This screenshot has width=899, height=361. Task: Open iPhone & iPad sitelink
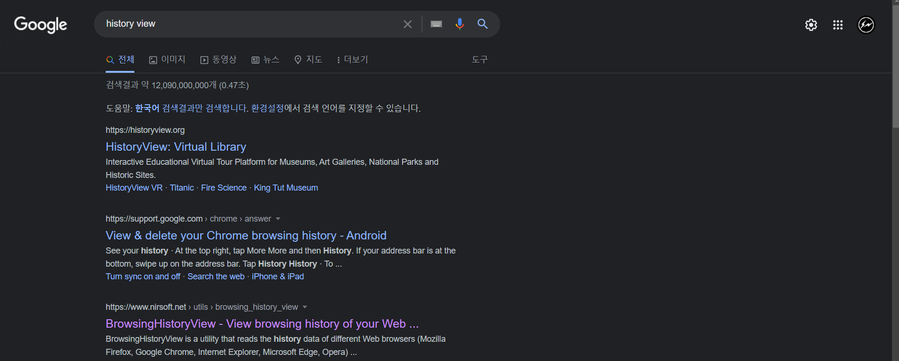(278, 277)
